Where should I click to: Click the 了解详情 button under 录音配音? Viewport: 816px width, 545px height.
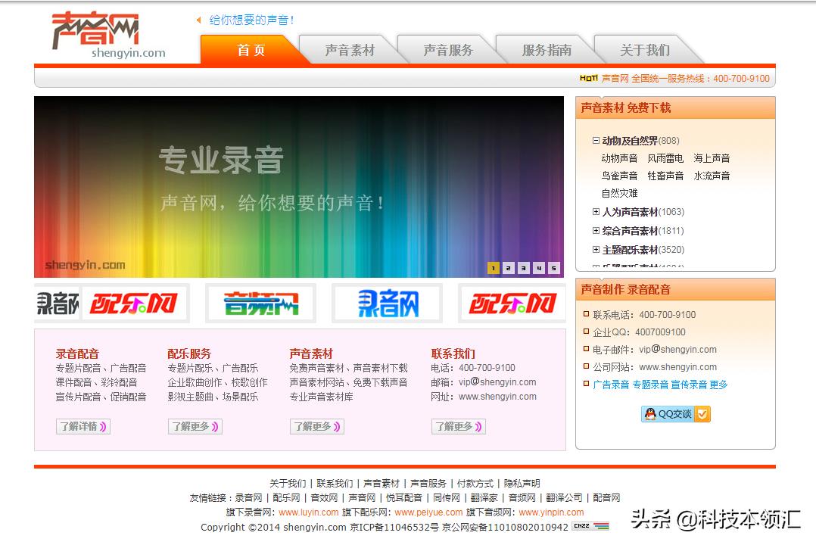[x=83, y=427]
